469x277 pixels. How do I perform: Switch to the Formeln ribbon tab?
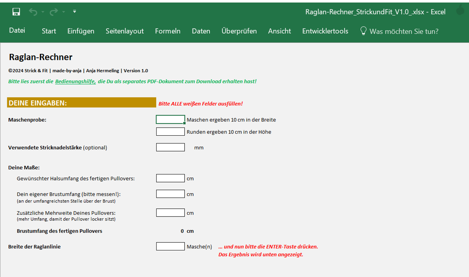click(x=167, y=31)
